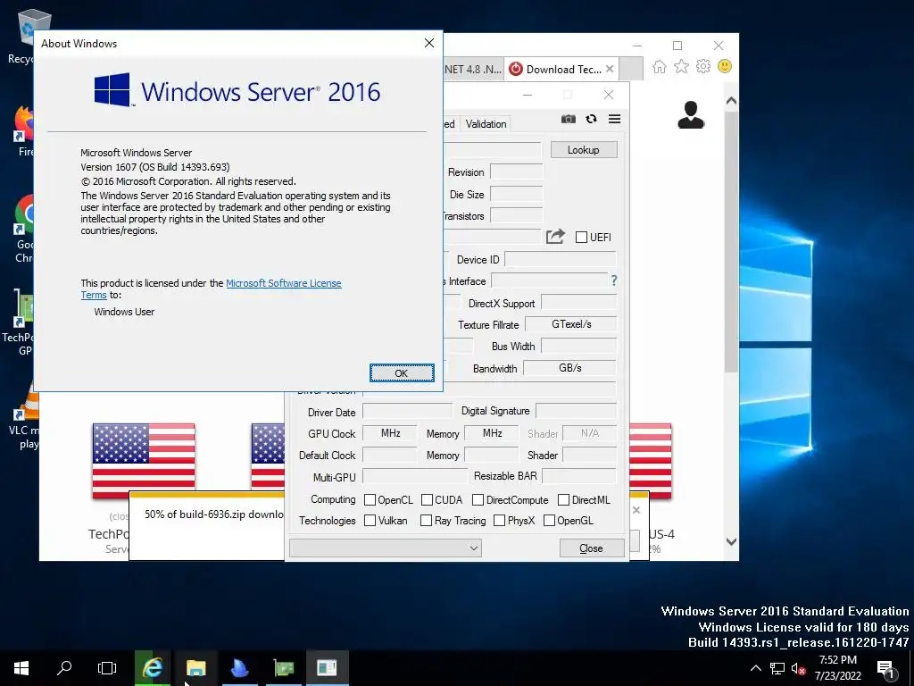Click the browser vertical scrollbar thumb
914x686 pixels.
click(731, 240)
